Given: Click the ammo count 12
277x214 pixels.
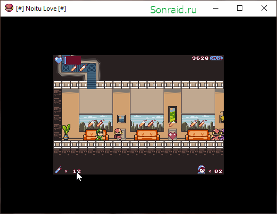Looking at the screenshot, I should tap(77, 171).
